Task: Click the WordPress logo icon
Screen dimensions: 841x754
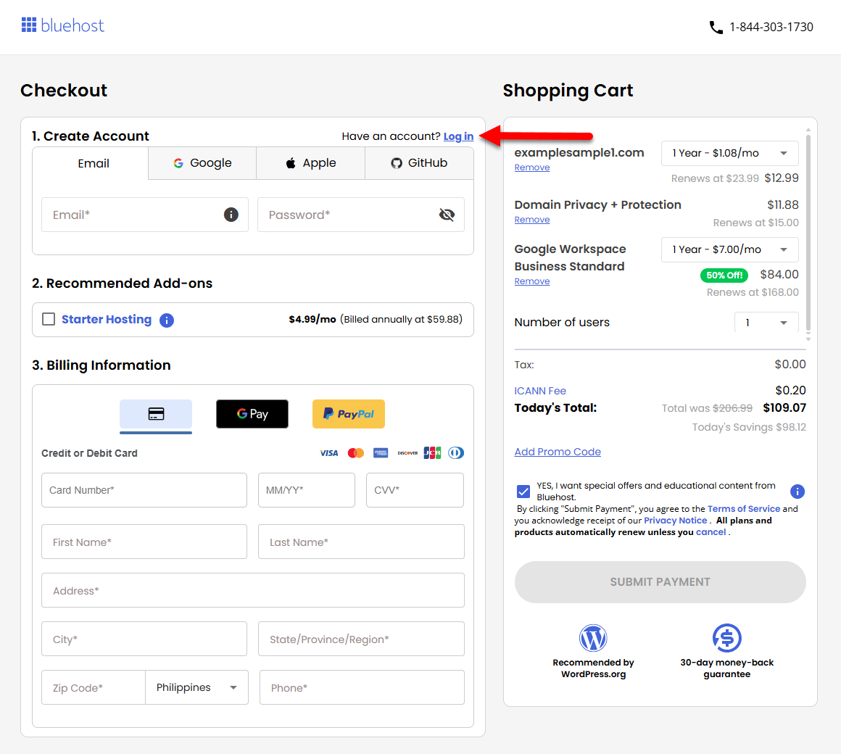Action: pos(593,637)
